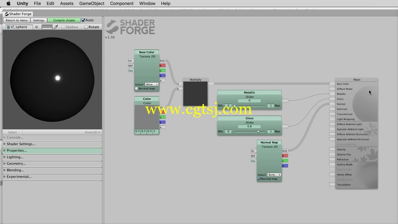Click Main node Outline Width input connector
Viewport: 398px width, 224px height.
pos(332,164)
